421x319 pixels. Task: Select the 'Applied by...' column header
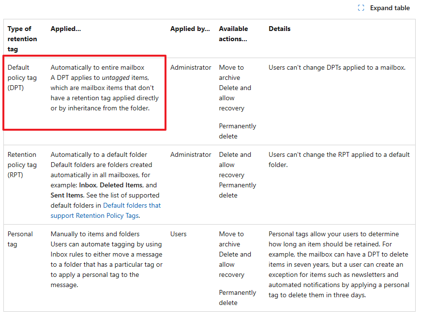point(190,29)
